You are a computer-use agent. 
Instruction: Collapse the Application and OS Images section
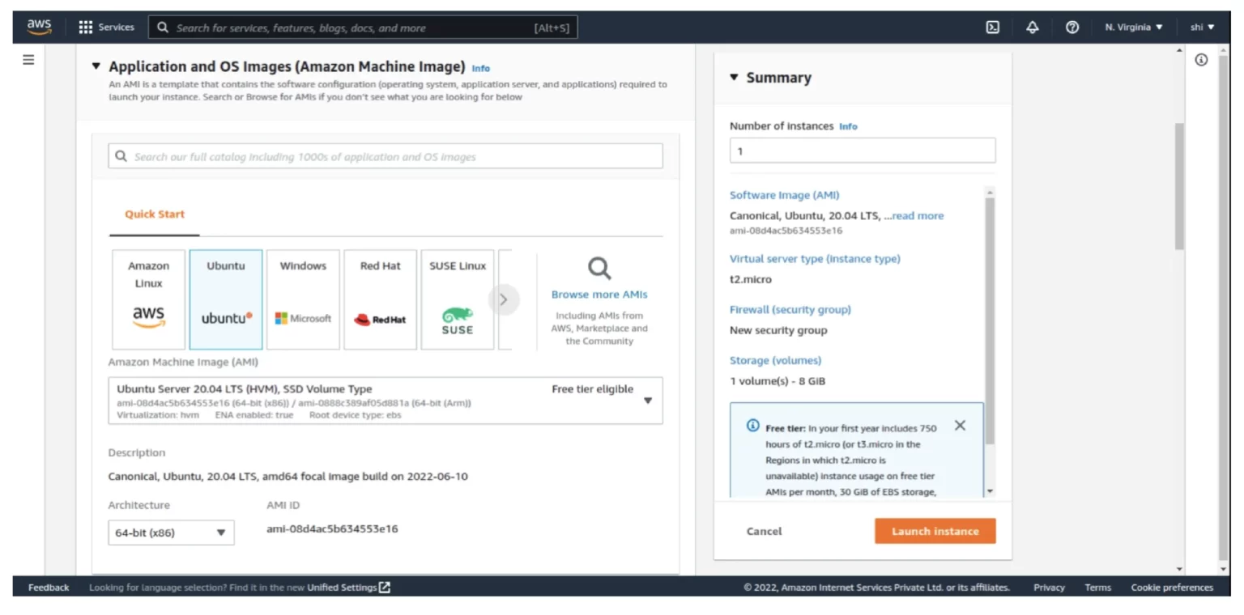click(x=96, y=66)
